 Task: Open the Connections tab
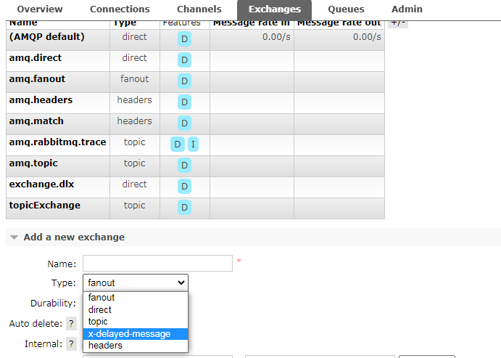click(x=120, y=9)
